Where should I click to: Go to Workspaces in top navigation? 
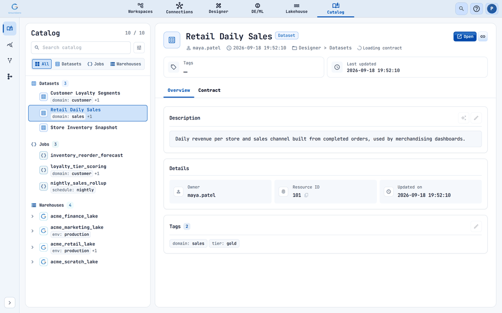[140, 9]
